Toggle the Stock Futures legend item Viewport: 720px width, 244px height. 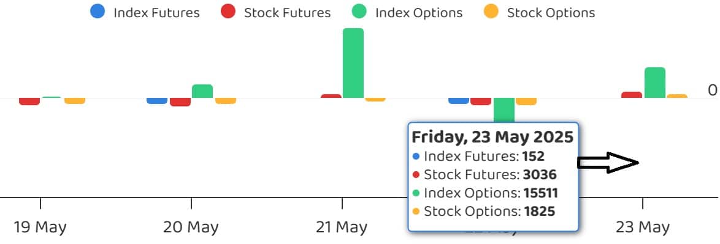(275, 12)
